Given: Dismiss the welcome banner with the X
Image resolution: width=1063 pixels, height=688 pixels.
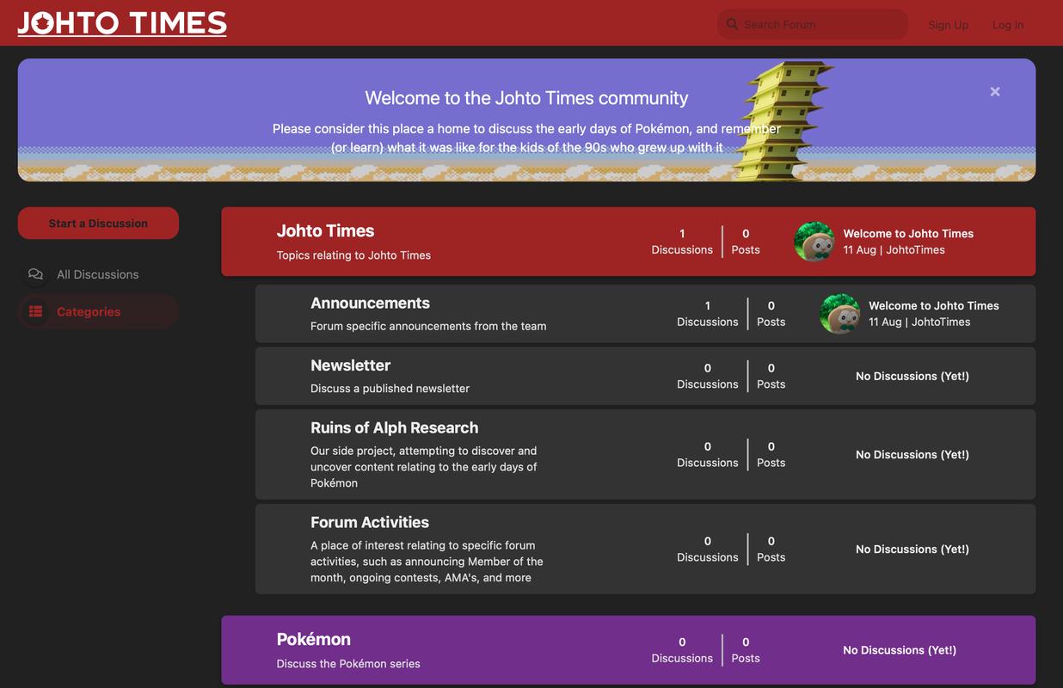Looking at the screenshot, I should tap(994, 91).
